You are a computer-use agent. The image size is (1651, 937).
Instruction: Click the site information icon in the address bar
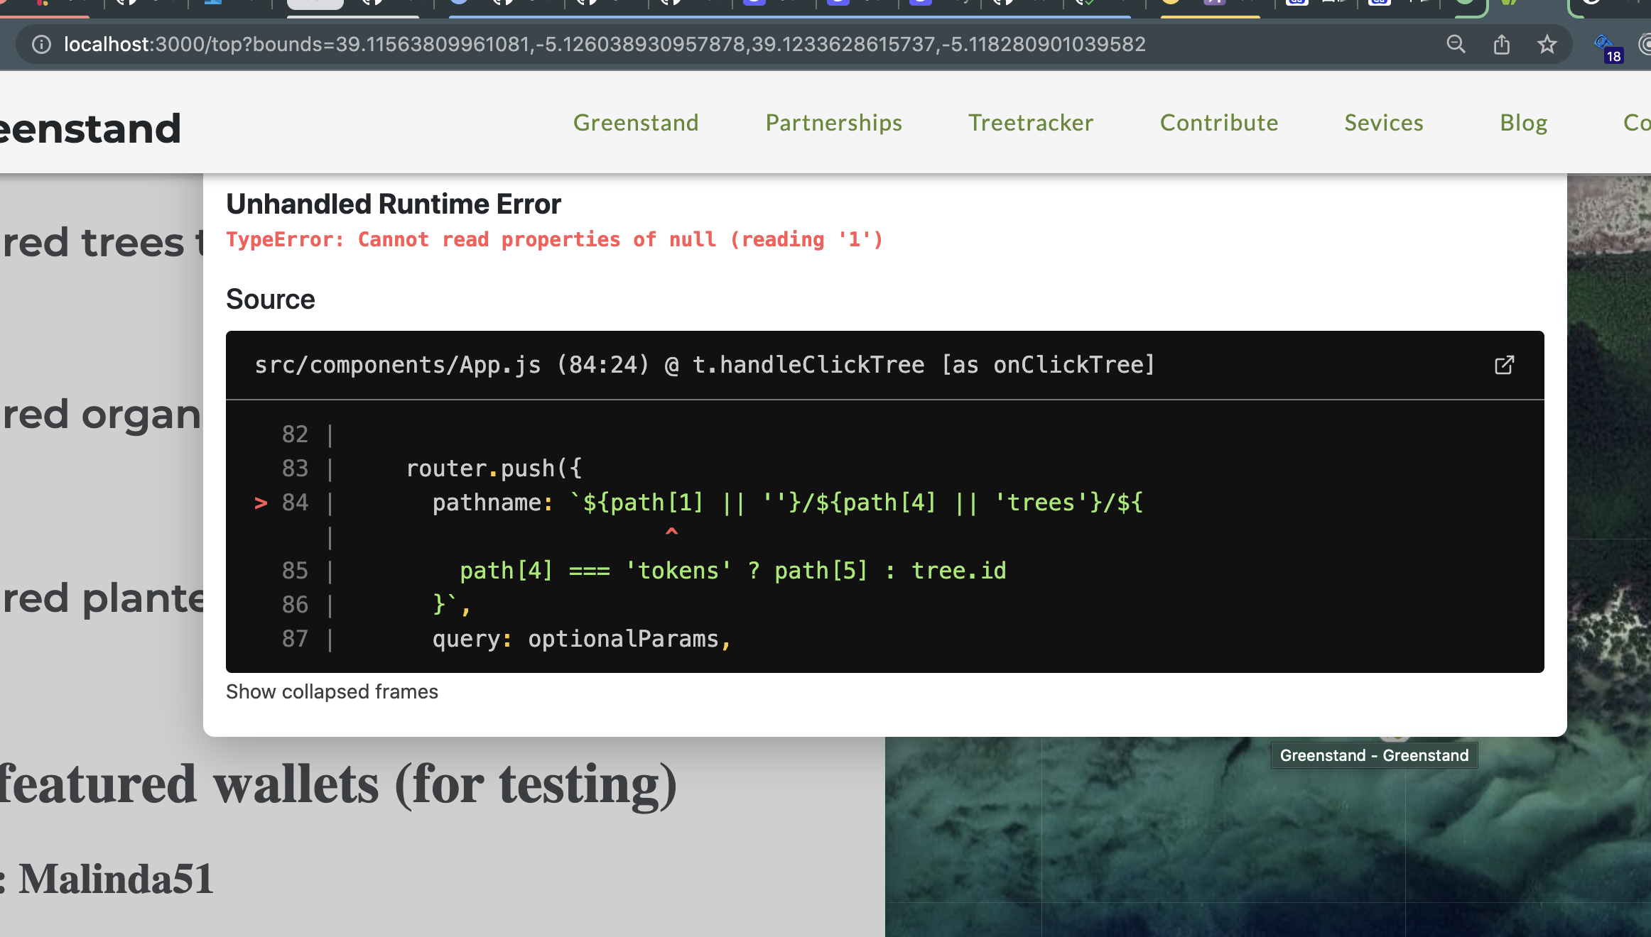click(x=40, y=44)
